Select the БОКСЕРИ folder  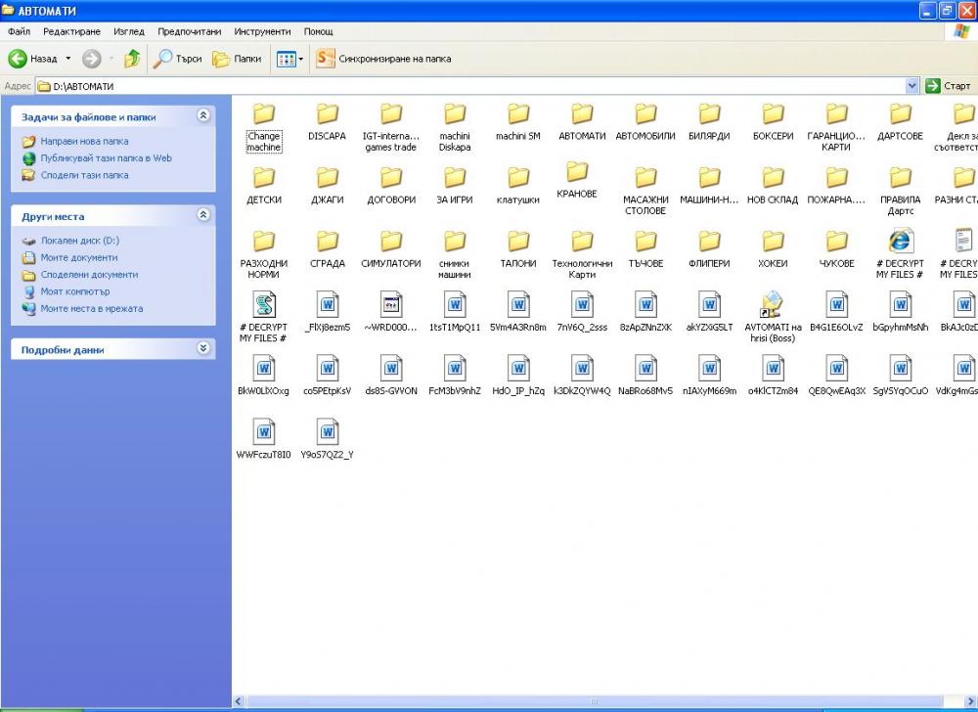pos(773,122)
